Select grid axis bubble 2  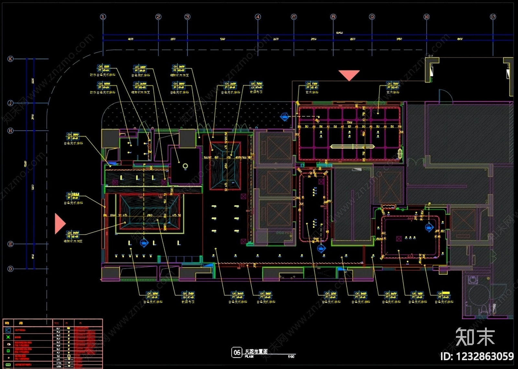tap(158, 17)
